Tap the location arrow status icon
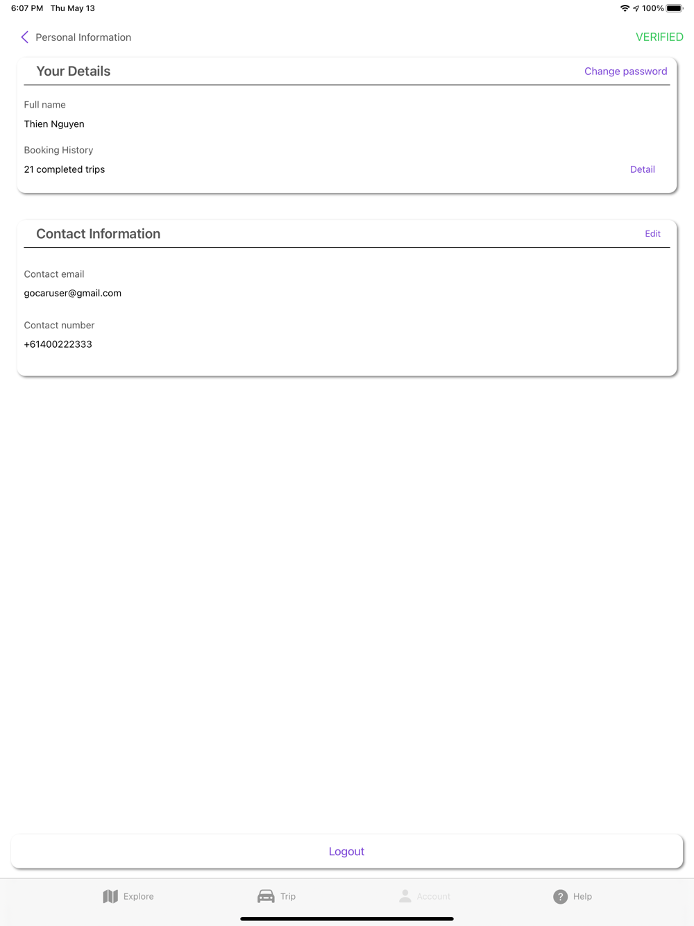Viewport: 694px width, 926px height. click(636, 8)
